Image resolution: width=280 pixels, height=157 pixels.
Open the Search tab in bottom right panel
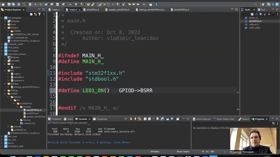tap(244, 119)
